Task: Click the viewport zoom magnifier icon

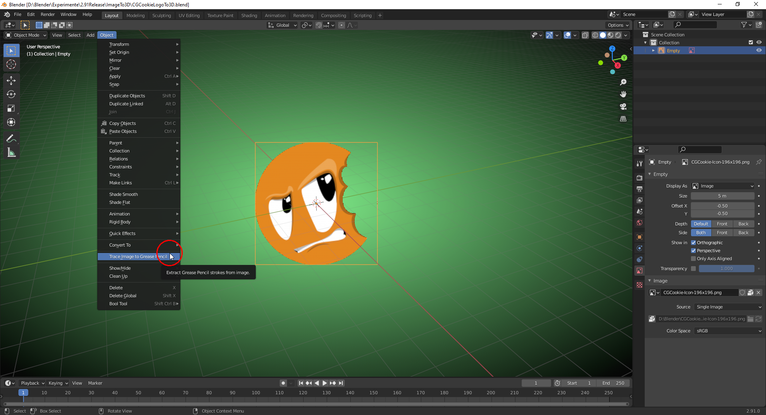Action: 623,82
